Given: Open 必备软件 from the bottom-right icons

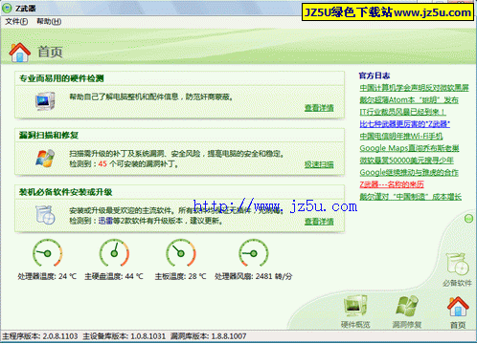Looking at the screenshot, I should pos(457,269).
